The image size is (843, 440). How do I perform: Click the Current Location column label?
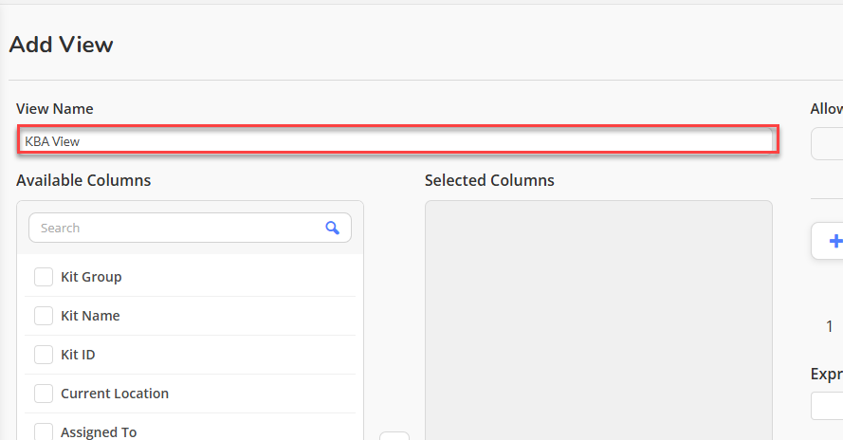(115, 394)
